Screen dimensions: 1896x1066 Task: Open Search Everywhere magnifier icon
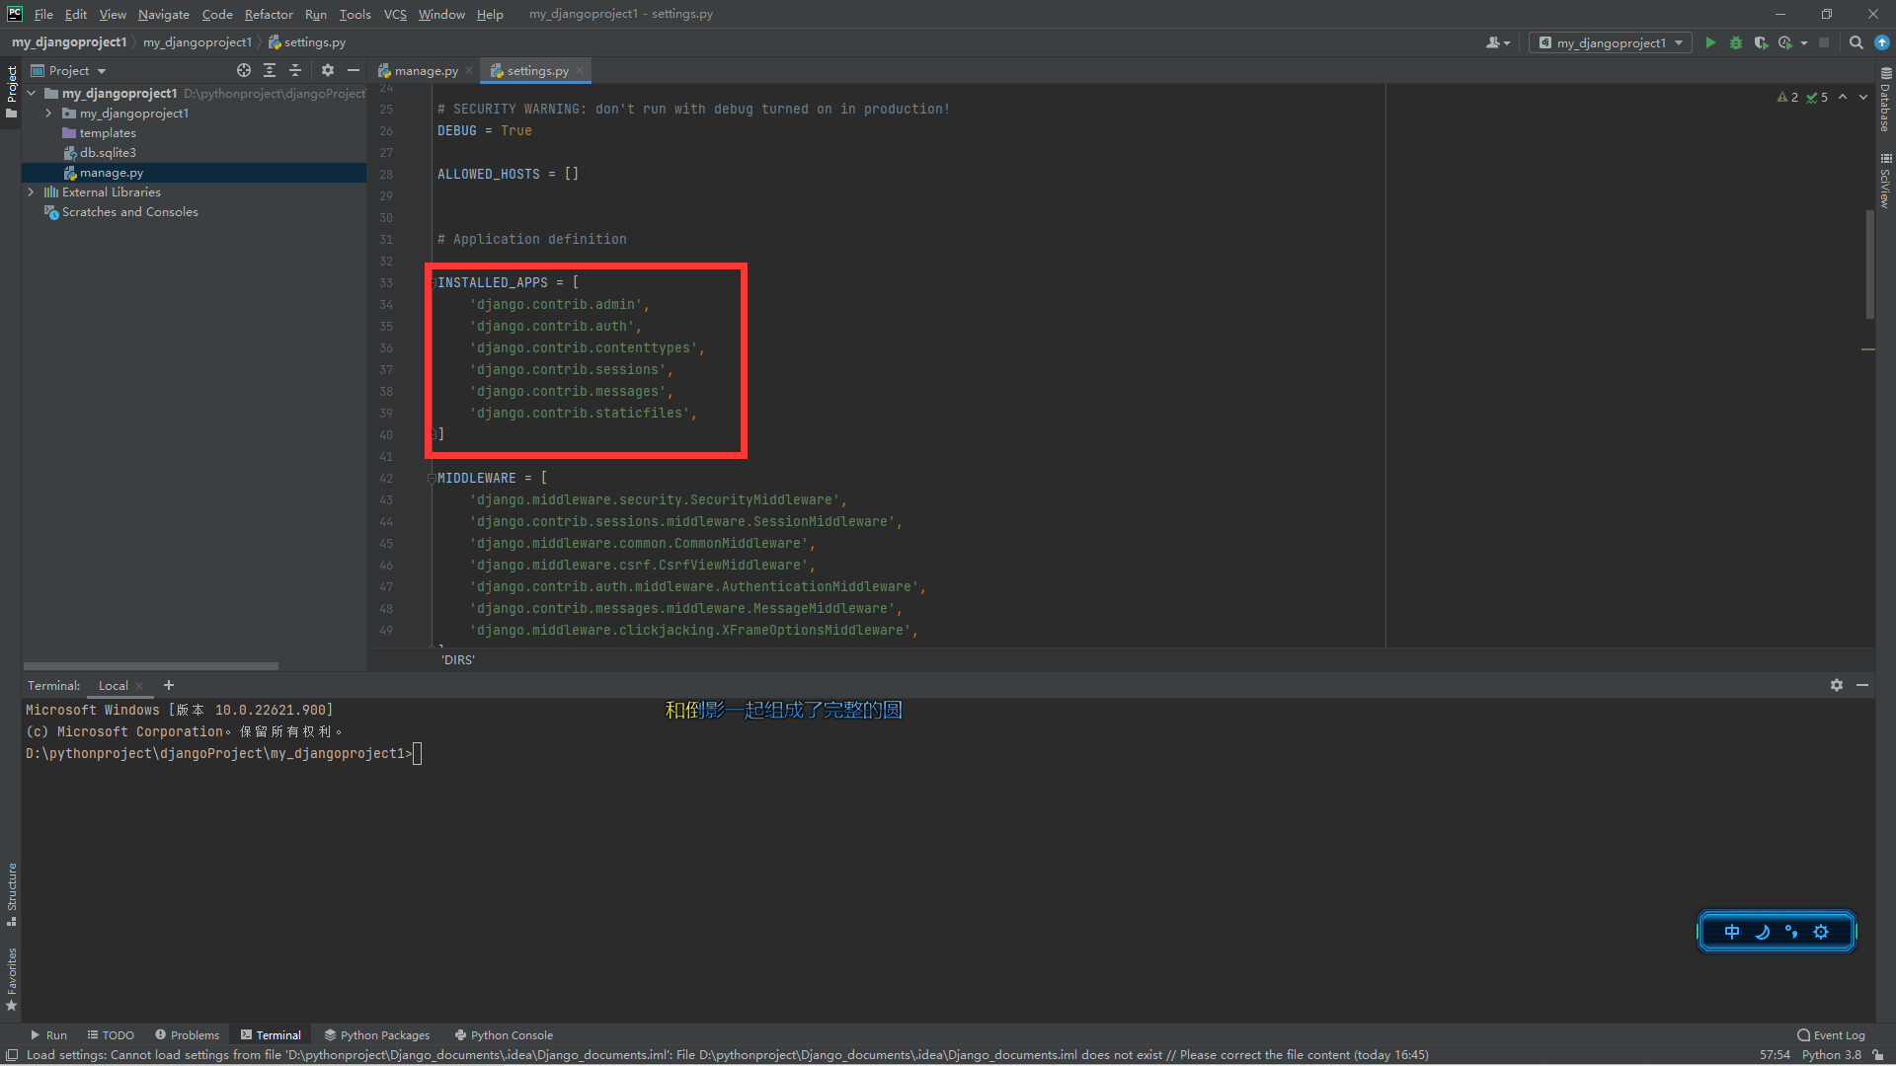coord(1856,42)
